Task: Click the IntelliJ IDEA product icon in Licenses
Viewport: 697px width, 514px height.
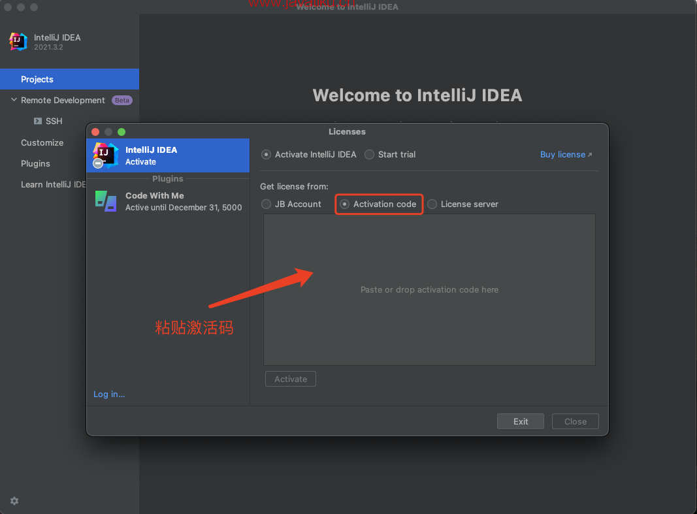Action: (105, 155)
